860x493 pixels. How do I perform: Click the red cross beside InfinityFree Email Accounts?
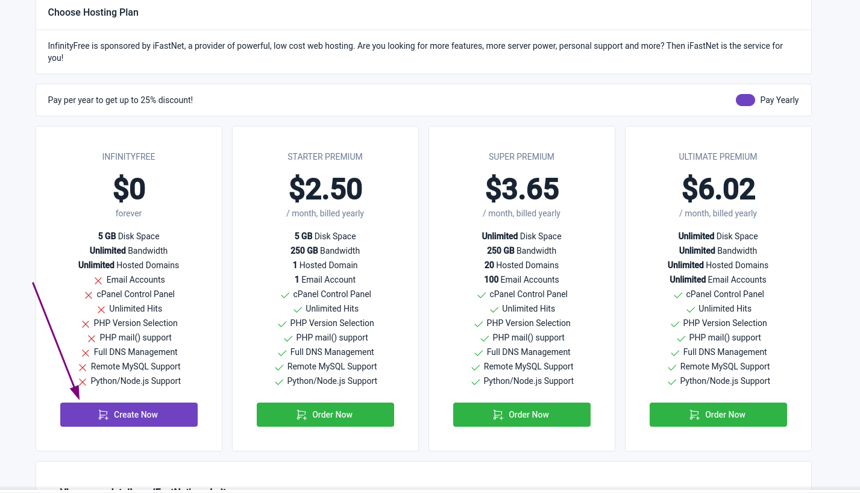[x=98, y=280]
